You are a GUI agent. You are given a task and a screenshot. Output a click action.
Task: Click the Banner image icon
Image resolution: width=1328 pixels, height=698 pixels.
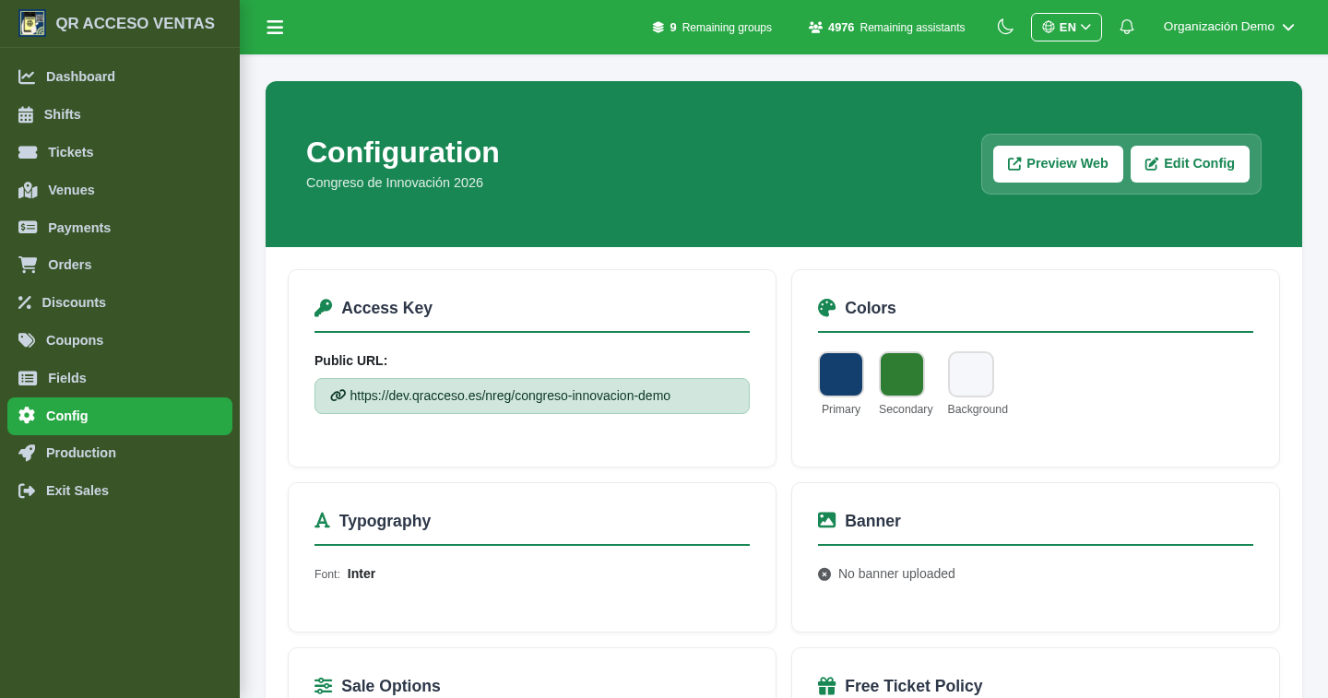(x=827, y=520)
